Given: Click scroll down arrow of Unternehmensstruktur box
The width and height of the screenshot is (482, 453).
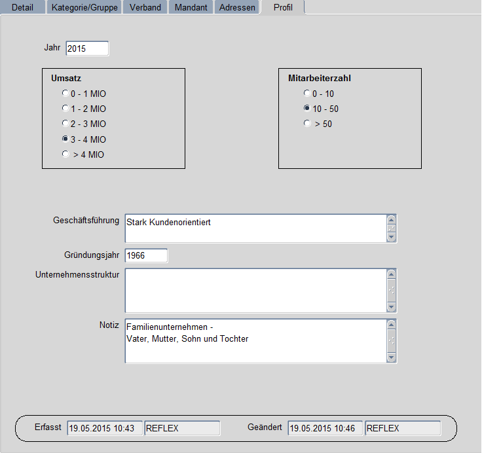Looking at the screenshot, I should click(392, 307).
